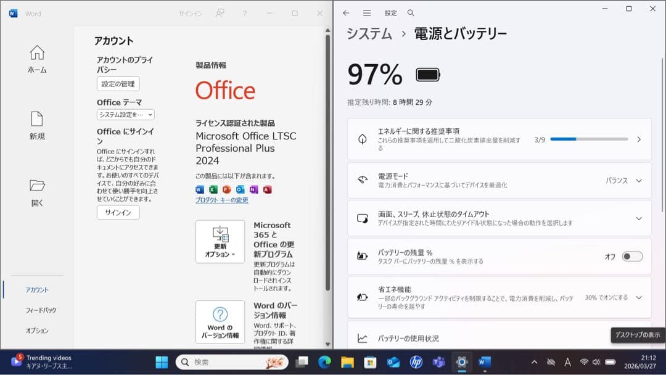Open the Office テーマ dropdown

click(x=126, y=115)
